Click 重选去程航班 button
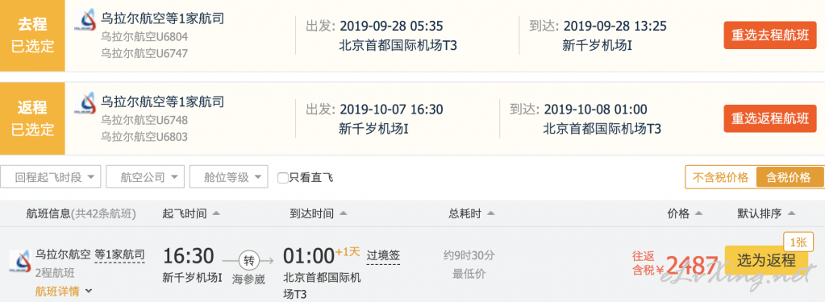 (769, 35)
